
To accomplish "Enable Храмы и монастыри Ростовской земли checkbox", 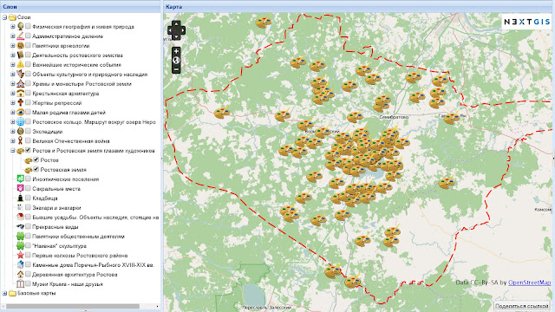I will point(28,83).
